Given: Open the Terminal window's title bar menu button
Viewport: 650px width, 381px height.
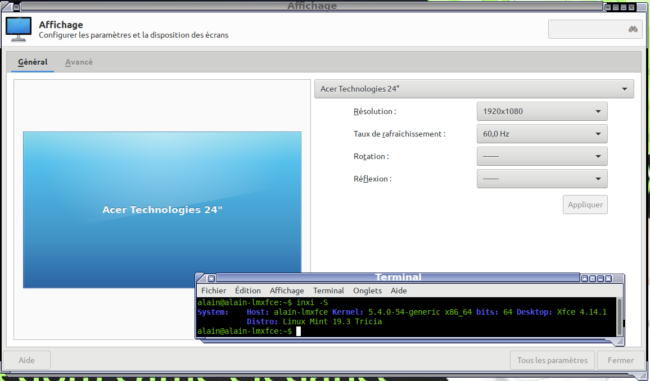Looking at the screenshot, I should click(x=211, y=278).
